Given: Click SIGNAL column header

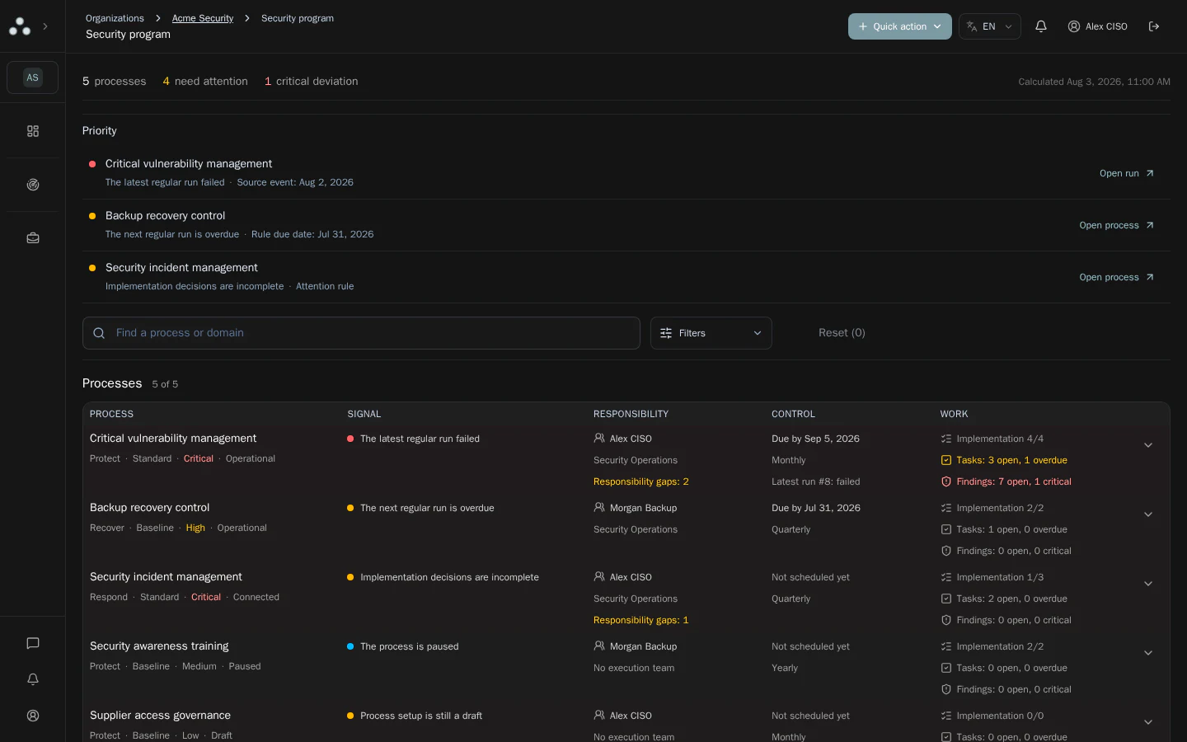Looking at the screenshot, I should [x=364, y=414].
